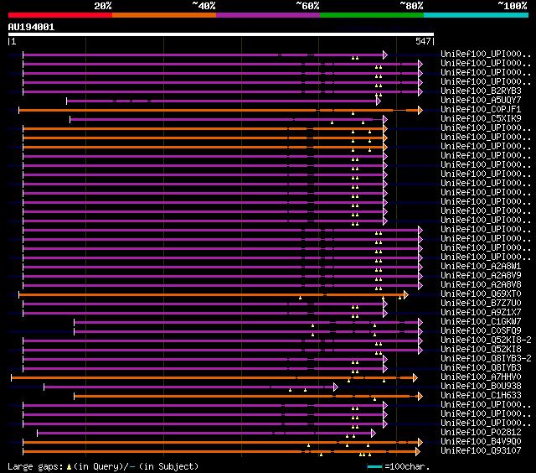
Task: Click the orange end arrowhead of Q69XT0 alignment
Action: pos(405,294)
